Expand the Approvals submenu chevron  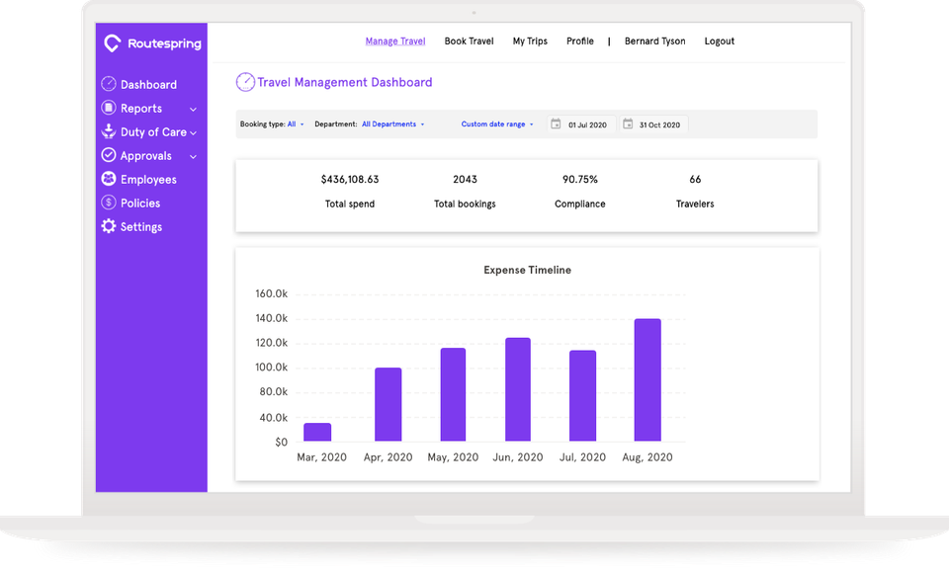click(x=193, y=157)
